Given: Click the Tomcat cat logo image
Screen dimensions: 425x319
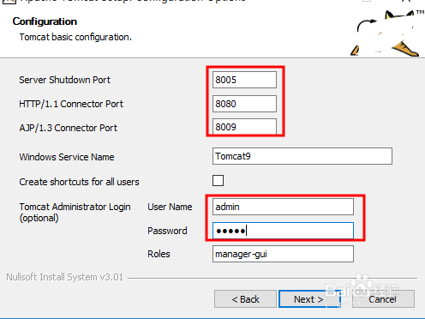Looking at the screenshot, I should click(386, 33).
